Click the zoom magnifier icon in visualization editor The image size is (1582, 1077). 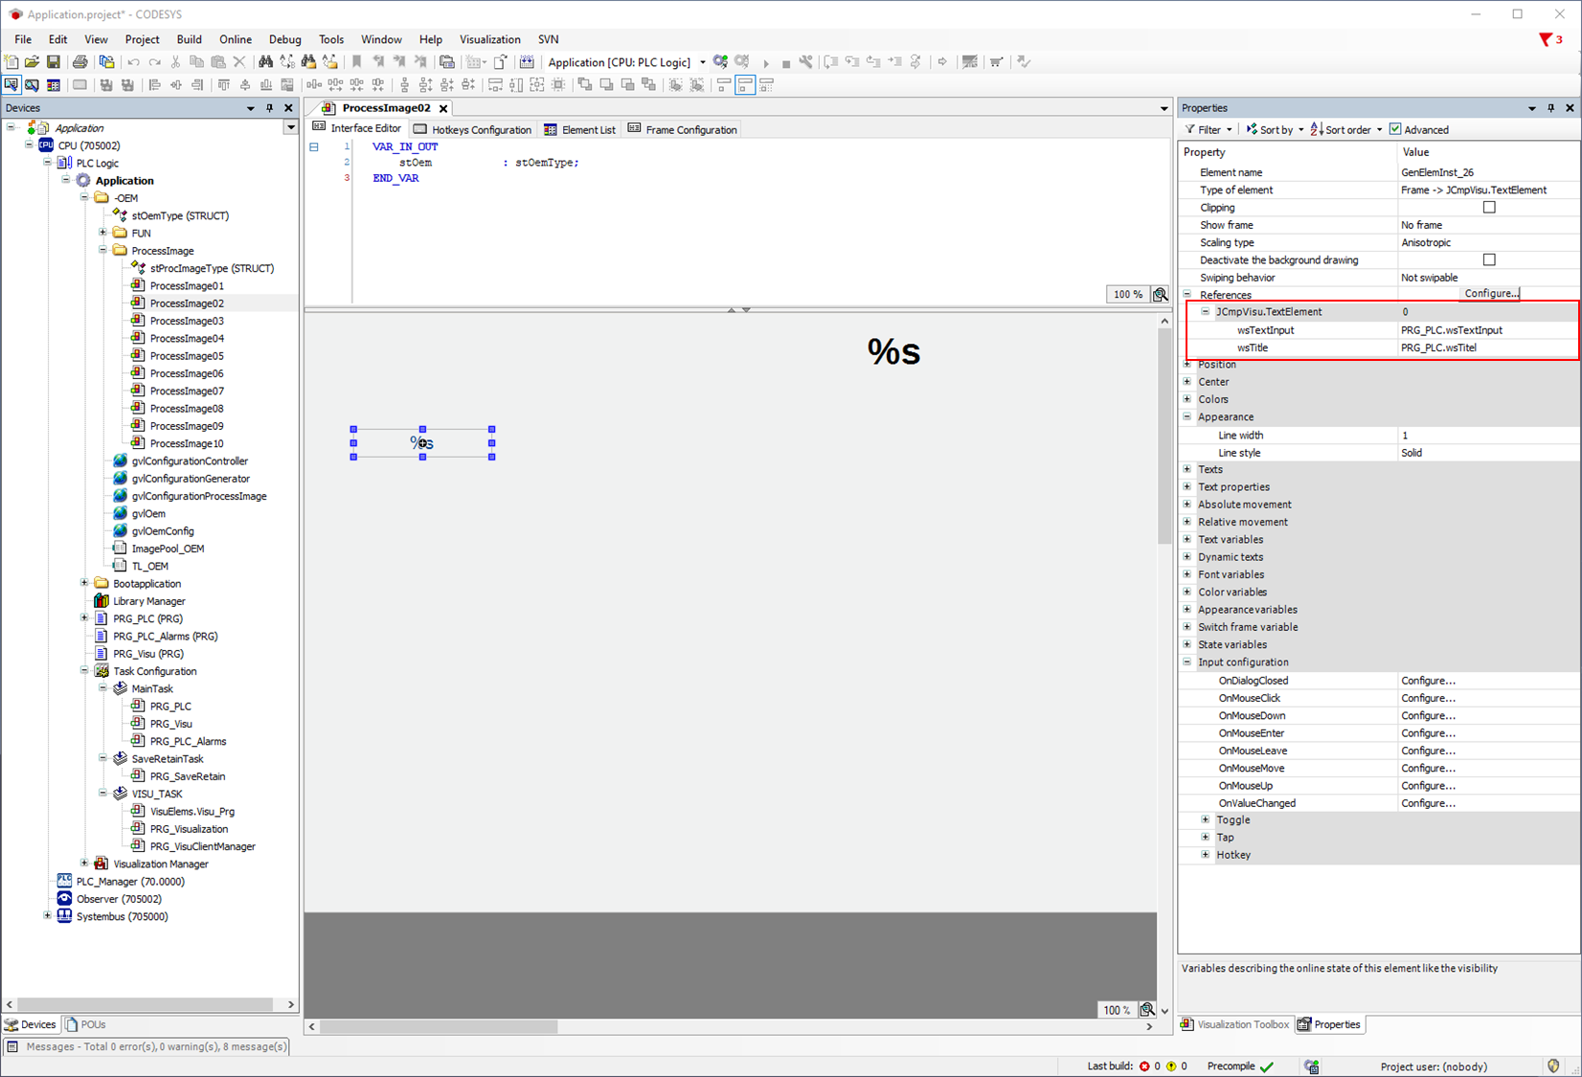(x=1147, y=1010)
